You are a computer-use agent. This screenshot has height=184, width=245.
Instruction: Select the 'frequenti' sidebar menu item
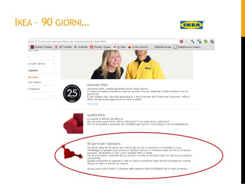pyautogui.click(x=34, y=89)
